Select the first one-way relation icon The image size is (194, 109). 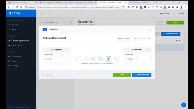78,59
